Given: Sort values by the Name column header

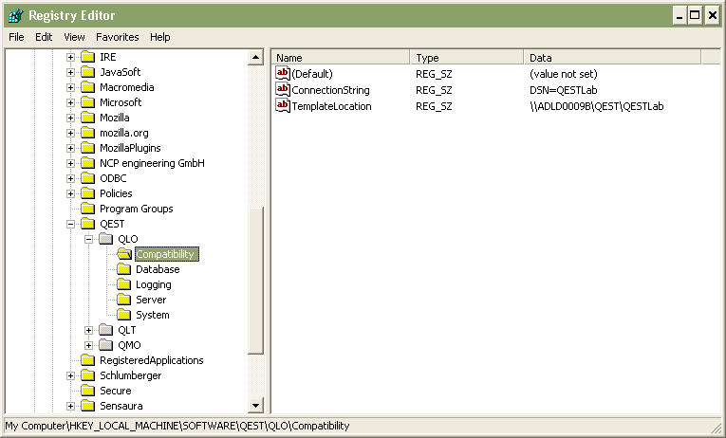Looking at the screenshot, I should [340, 58].
